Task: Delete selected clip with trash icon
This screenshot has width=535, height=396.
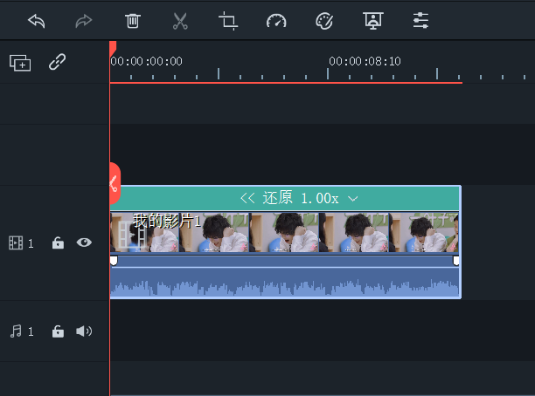Action: (x=132, y=21)
